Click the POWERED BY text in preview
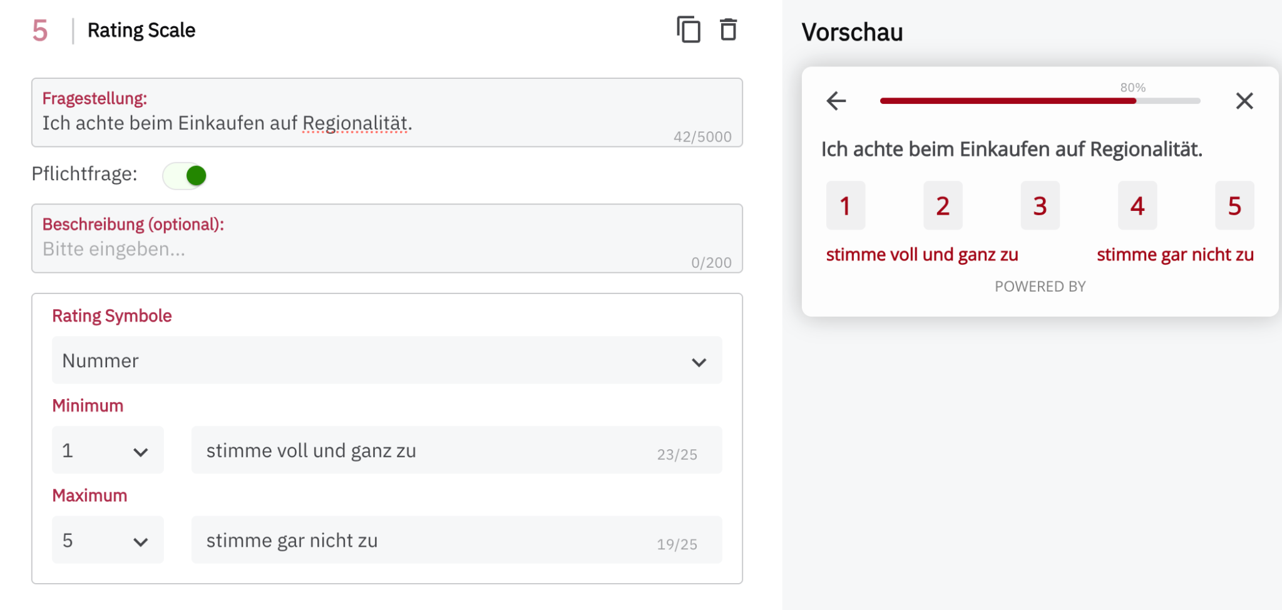 [x=1040, y=286]
